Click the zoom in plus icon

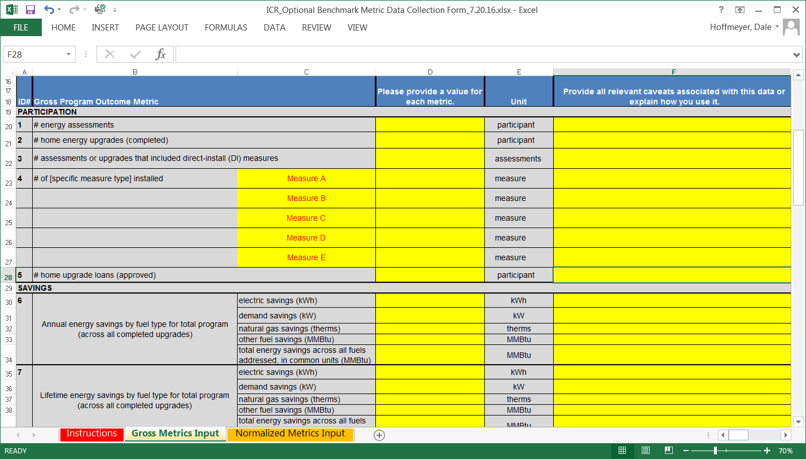767,451
